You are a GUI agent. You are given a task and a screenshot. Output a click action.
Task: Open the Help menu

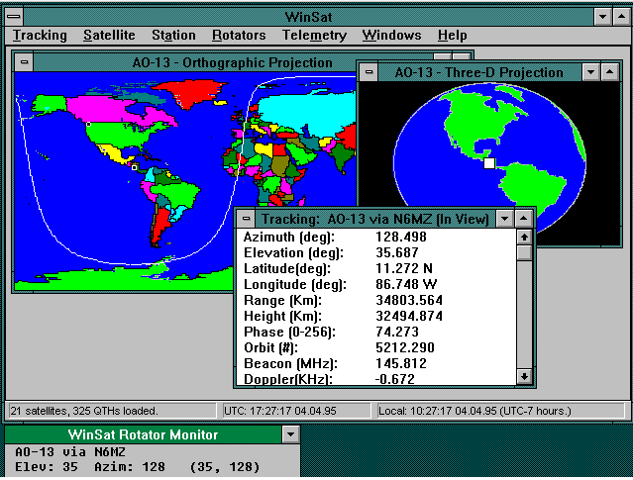[452, 35]
